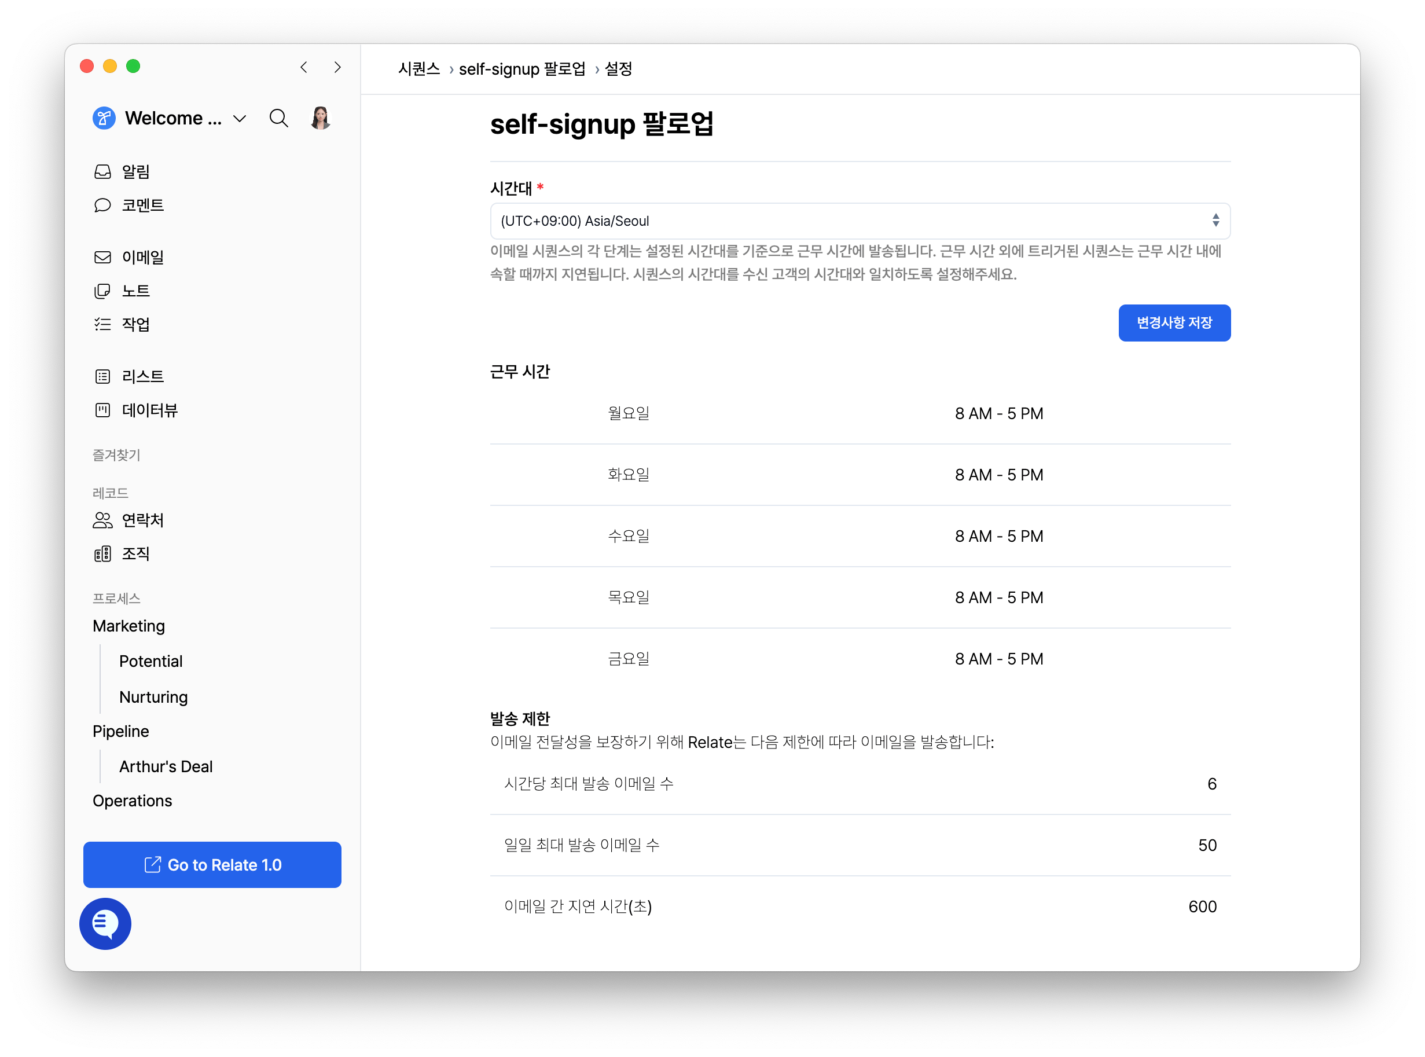
Task: Open the Marketing process
Action: (128, 626)
